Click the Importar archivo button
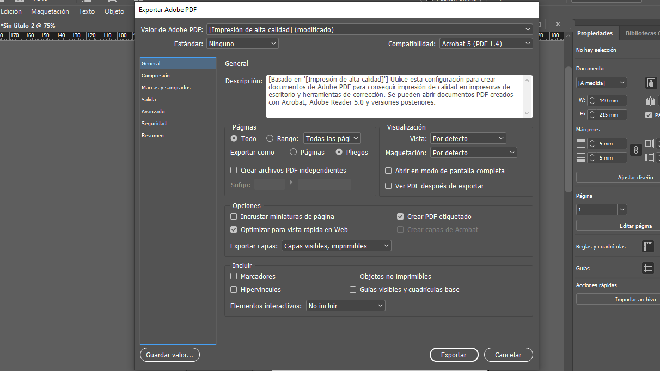This screenshot has height=371, width=660. (x=619, y=300)
